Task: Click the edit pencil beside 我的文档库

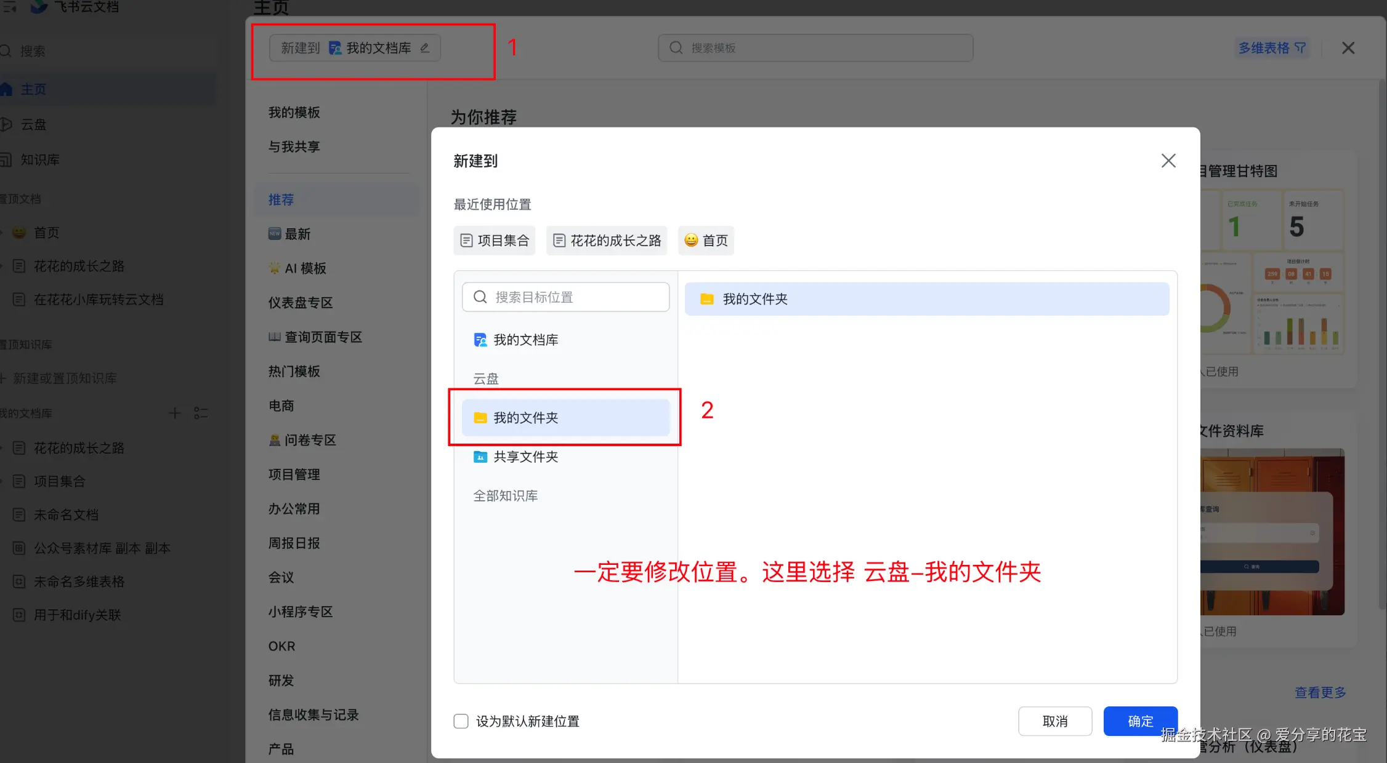Action: (425, 48)
